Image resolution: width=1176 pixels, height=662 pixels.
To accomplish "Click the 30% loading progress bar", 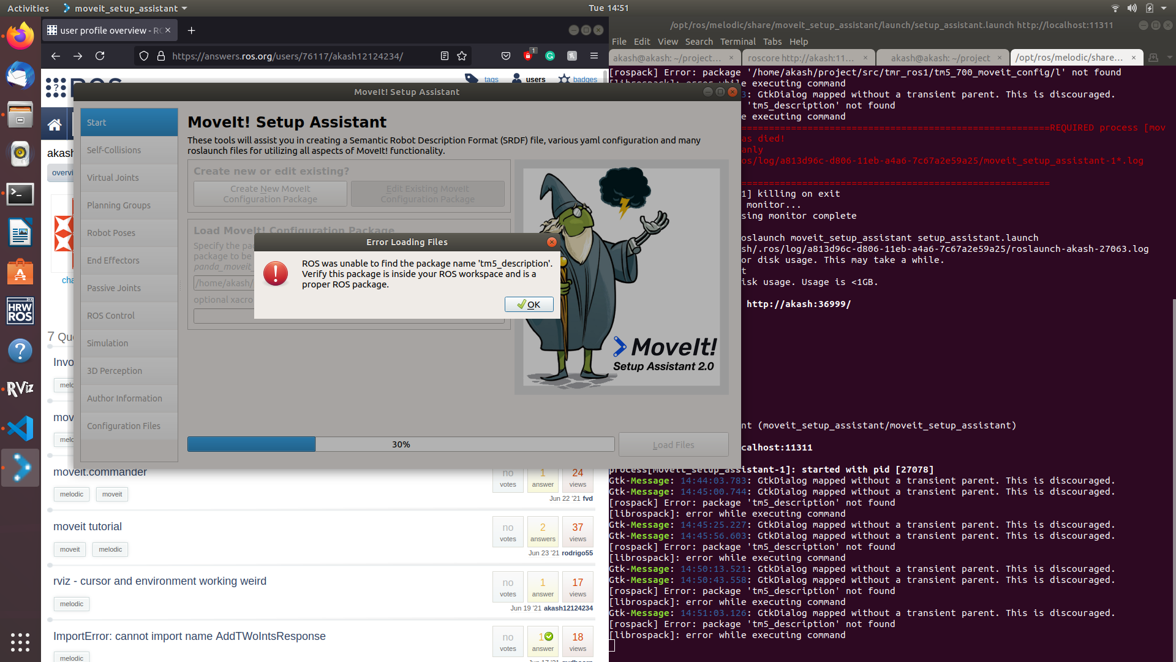I will (401, 444).
